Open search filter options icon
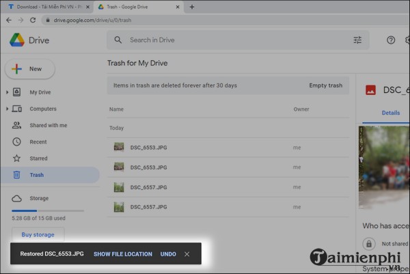The height and width of the screenshot is (274, 410). pos(357,40)
